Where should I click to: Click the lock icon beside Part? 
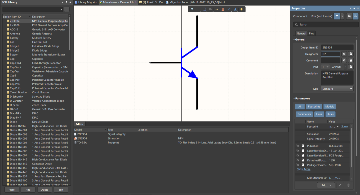[x=351, y=67]
